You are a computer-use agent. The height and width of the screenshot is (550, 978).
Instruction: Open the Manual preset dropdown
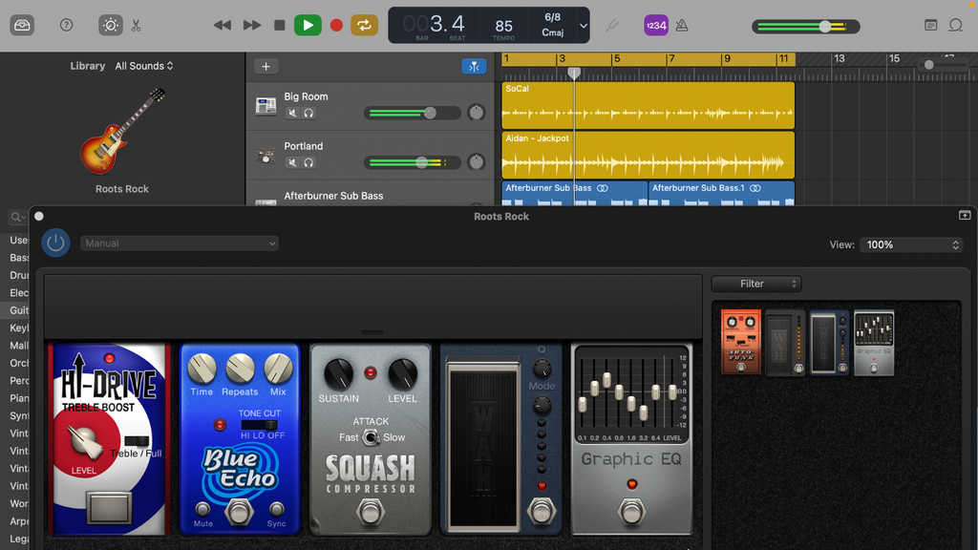point(179,243)
